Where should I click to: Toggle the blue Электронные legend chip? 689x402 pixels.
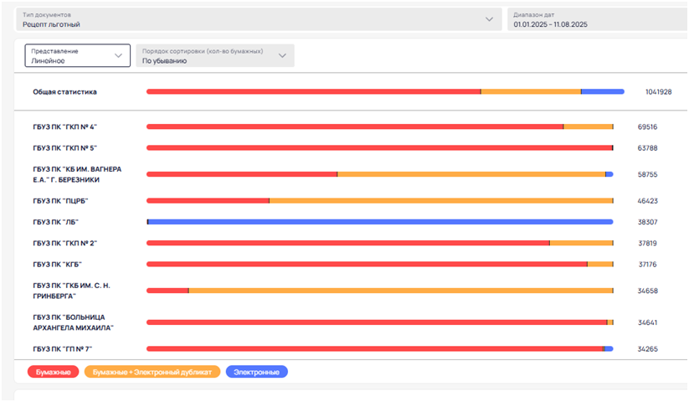(x=257, y=372)
